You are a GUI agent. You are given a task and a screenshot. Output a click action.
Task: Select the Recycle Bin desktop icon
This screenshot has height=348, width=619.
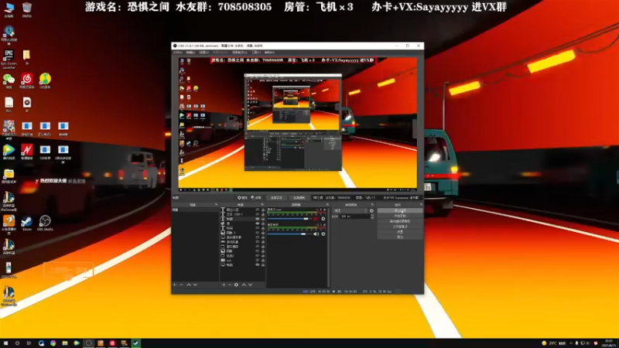click(27, 10)
